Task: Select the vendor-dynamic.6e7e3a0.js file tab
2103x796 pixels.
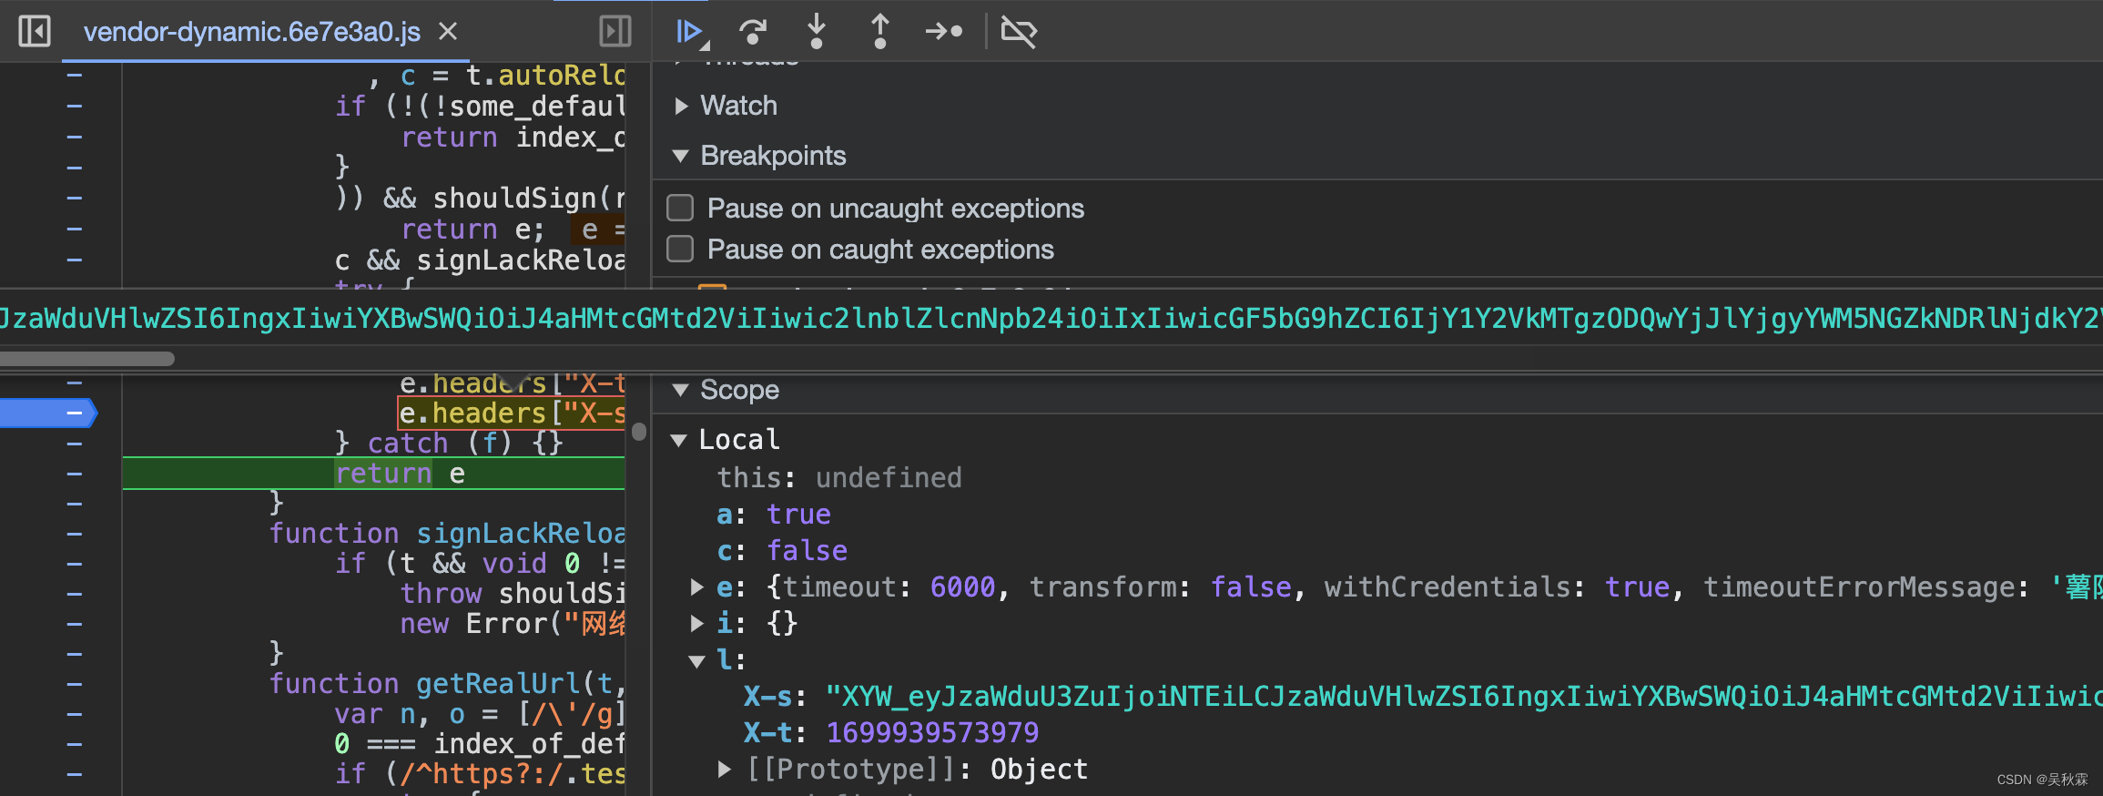Action: pyautogui.click(x=252, y=32)
